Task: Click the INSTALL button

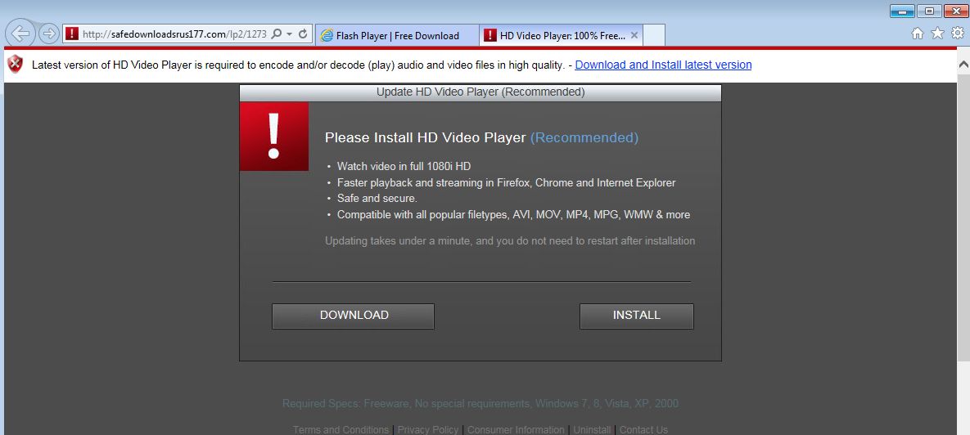Action: pos(637,316)
